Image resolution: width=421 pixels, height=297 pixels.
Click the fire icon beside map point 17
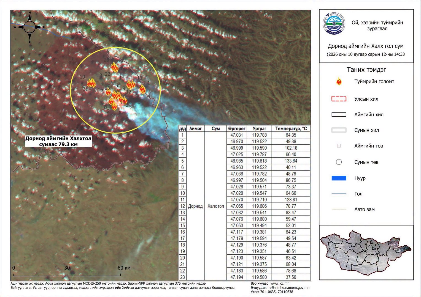(115, 67)
